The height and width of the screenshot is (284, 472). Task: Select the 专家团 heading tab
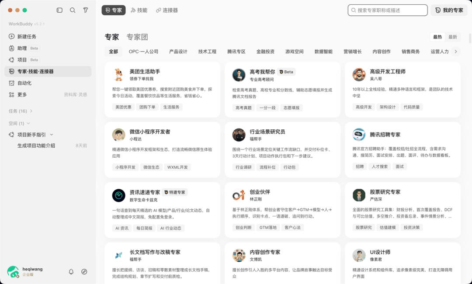click(137, 37)
